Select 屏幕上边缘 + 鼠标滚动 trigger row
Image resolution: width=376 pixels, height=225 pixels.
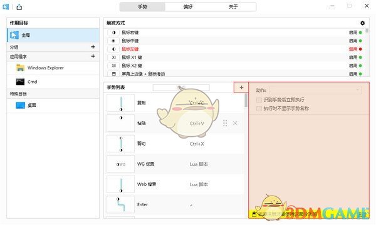(235, 74)
